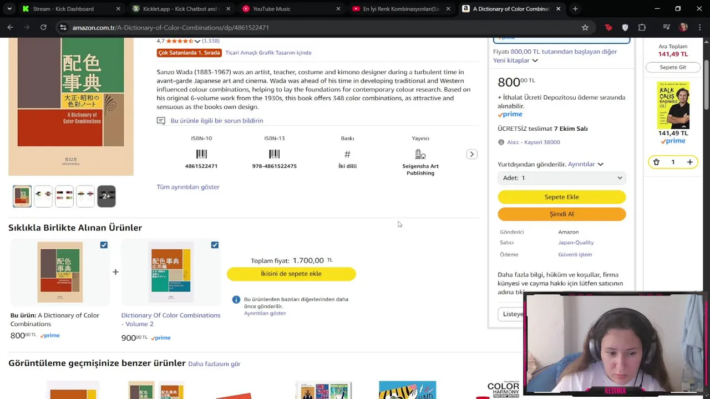710x399 pixels.
Task: Click the ISBN-10 barcode icon
Action: (201, 154)
